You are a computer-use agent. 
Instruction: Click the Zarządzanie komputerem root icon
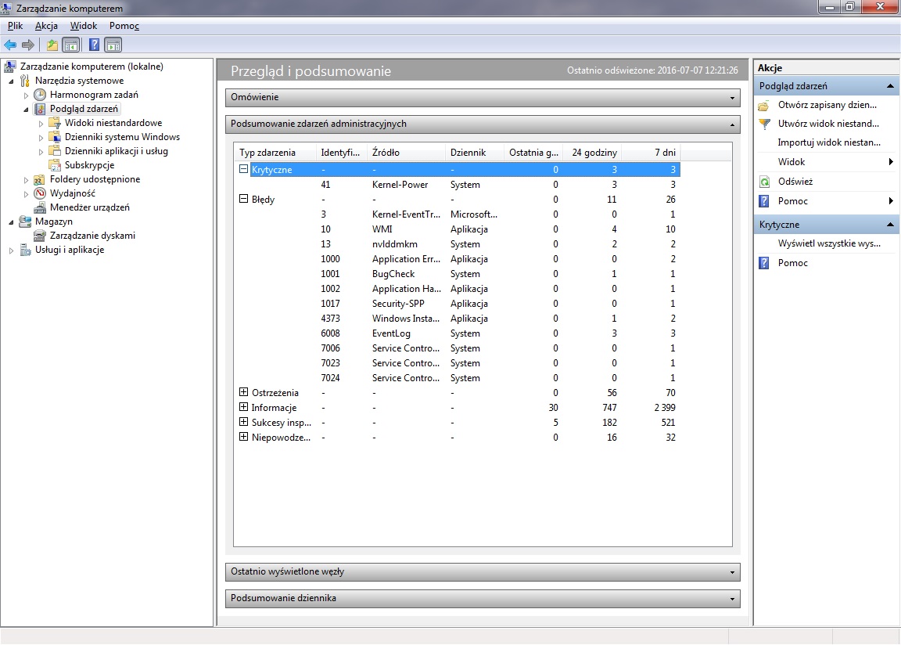pos(9,67)
